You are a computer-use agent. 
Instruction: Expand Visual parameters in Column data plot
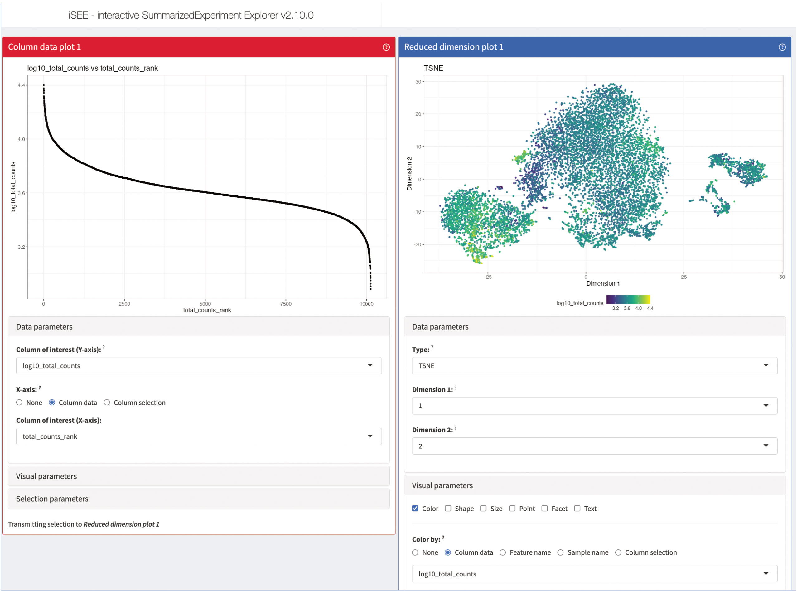pyautogui.click(x=199, y=476)
